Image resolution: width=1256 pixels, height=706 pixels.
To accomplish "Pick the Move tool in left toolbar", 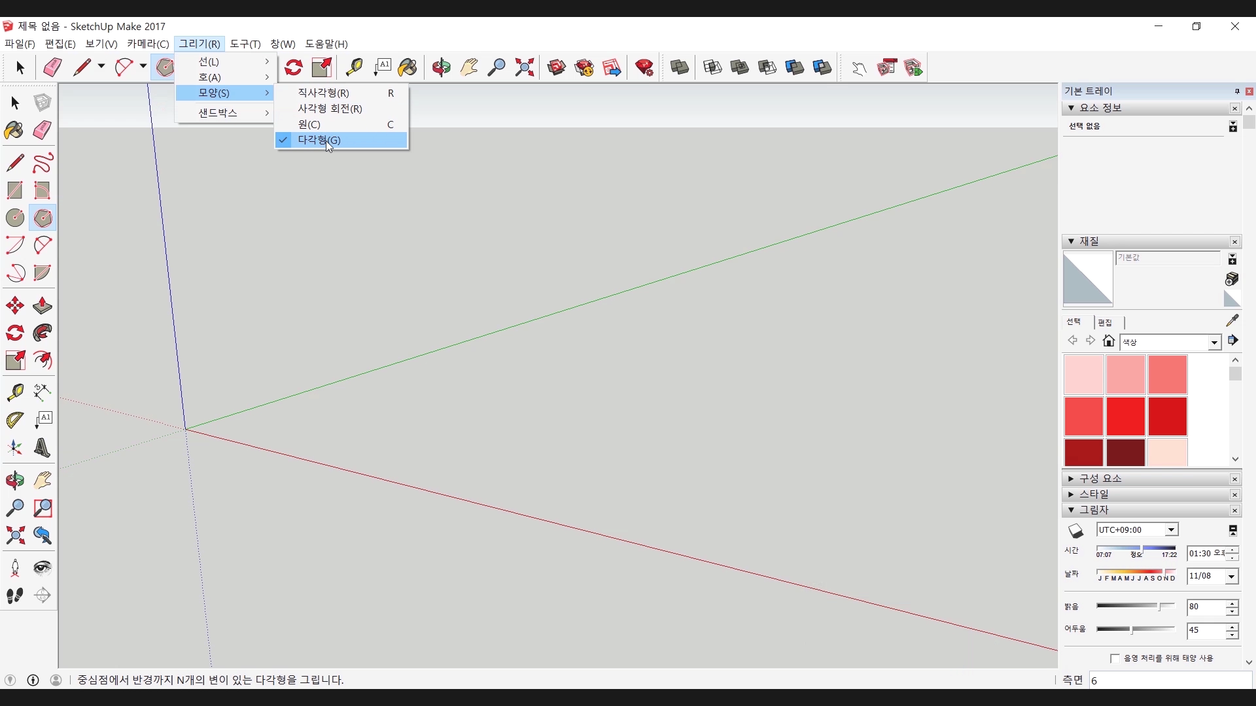I will coord(14,305).
